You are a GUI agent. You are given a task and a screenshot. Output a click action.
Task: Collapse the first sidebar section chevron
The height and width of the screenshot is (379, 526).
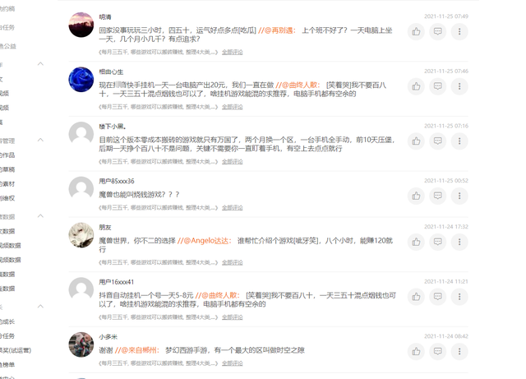point(40,64)
